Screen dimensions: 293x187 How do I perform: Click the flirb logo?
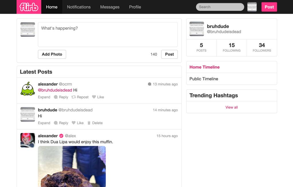click(29, 7)
